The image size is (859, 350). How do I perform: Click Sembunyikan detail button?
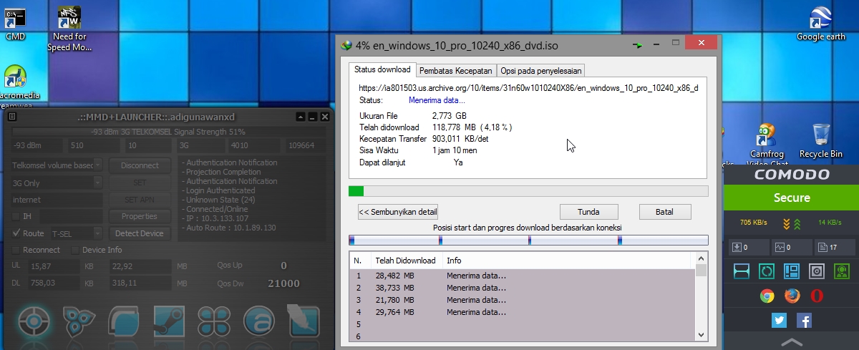(398, 212)
